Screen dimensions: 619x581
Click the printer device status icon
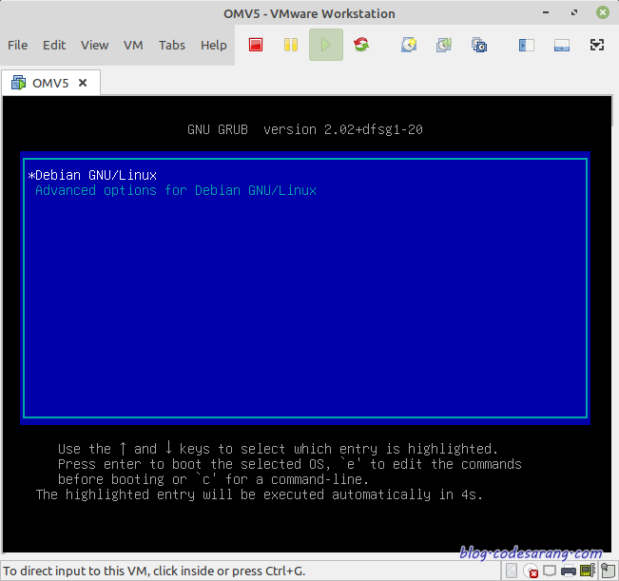pyautogui.click(x=569, y=571)
